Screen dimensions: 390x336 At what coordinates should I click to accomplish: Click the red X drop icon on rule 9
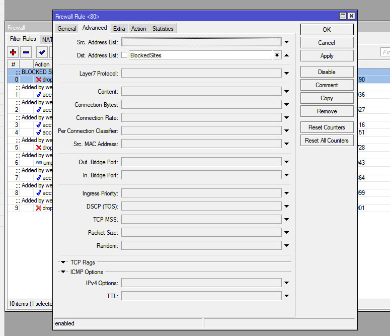[x=39, y=208]
